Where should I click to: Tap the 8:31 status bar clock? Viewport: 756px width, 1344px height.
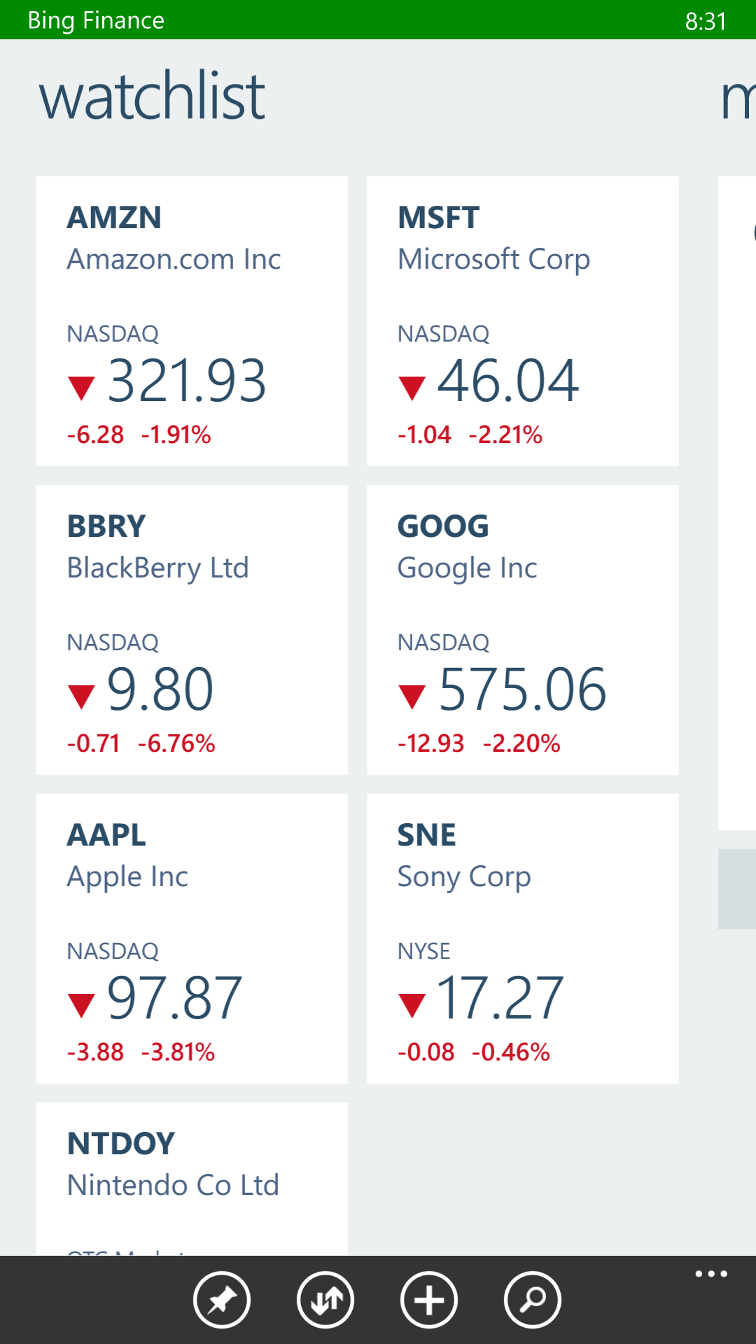pos(706,21)
